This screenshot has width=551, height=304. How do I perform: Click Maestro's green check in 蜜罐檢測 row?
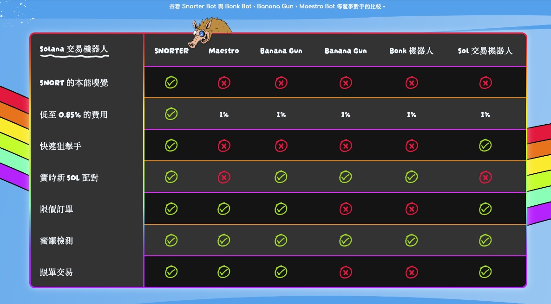pos(224,241)
